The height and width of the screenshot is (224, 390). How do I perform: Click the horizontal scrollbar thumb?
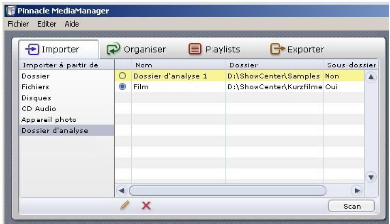[228, 191]
